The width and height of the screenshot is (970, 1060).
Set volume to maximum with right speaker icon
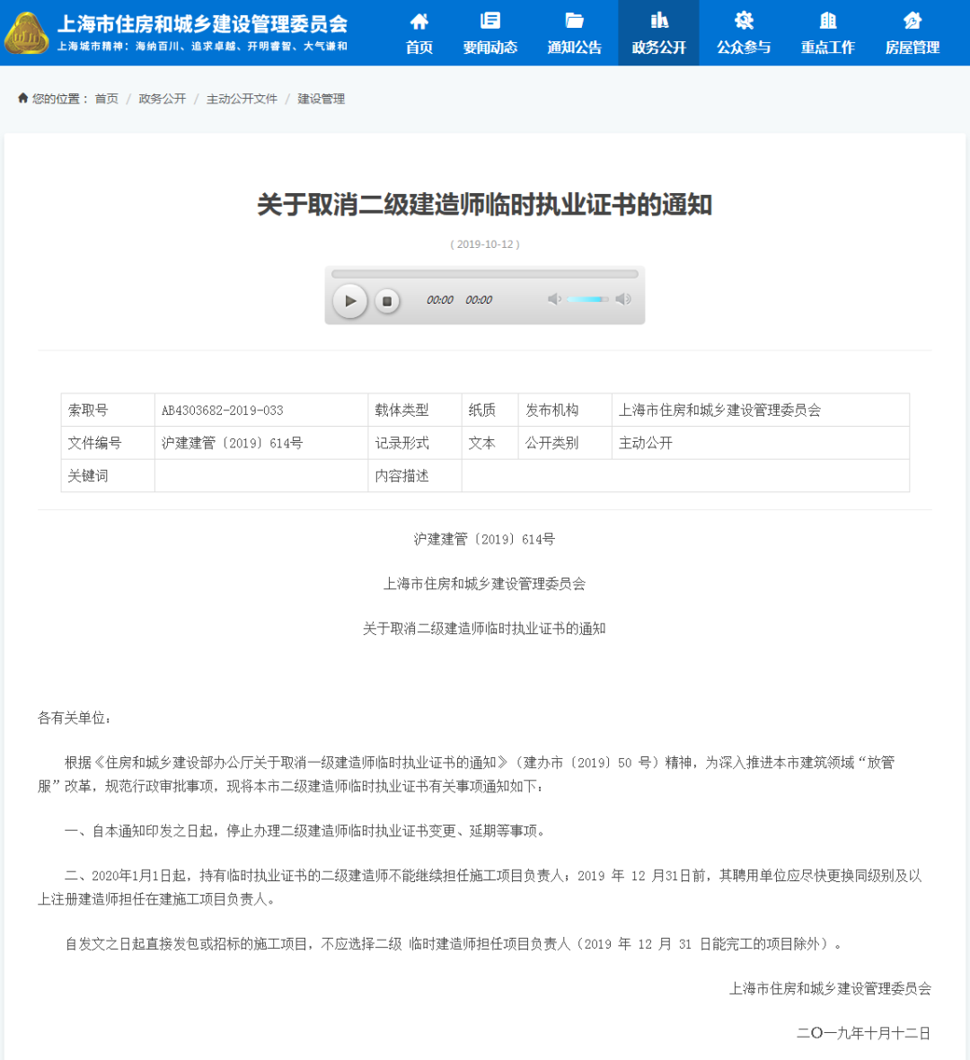(x=624, y=300)
